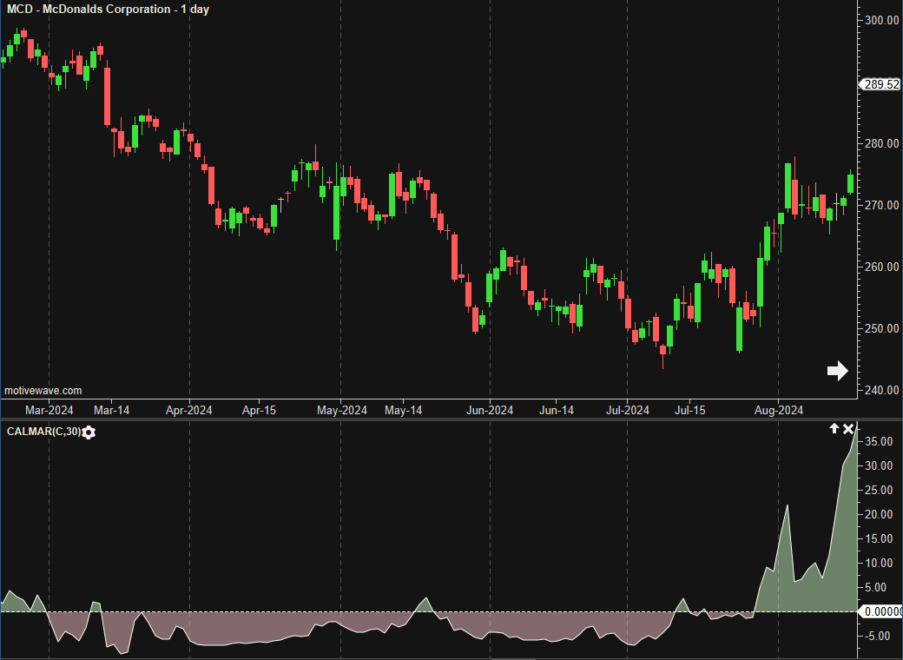Open CALMAR indicator settings gear
The image size is (903, 660).
click(89, 432)
